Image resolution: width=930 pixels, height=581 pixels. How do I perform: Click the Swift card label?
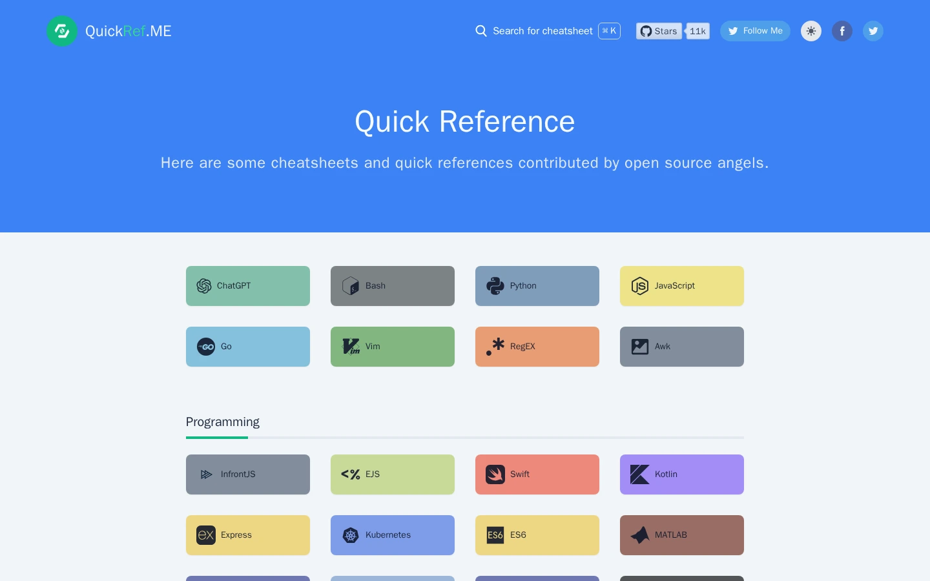click(520, 474)
